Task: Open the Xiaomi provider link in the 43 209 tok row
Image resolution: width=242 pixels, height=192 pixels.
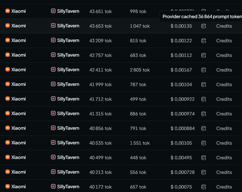Action: (18, 40)
